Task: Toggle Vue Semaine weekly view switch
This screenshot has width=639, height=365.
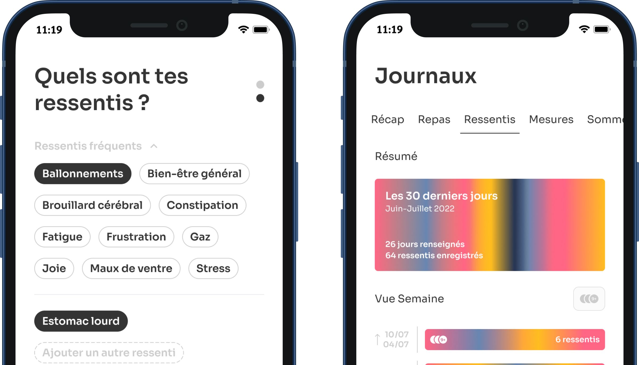Action: click(589, 299)
